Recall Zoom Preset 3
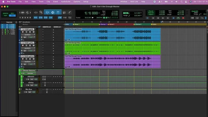The width and height of the screenshot is (208, 117). pyautogui.click(x=25, y=17)
